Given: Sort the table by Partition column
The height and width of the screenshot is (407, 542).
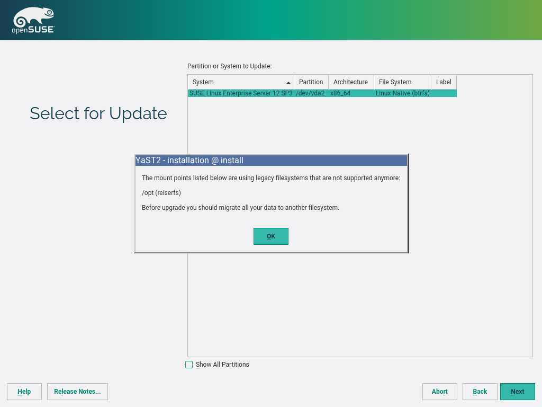Looking at the screenshot, I should pyautogui.click(x=311, y=82).
